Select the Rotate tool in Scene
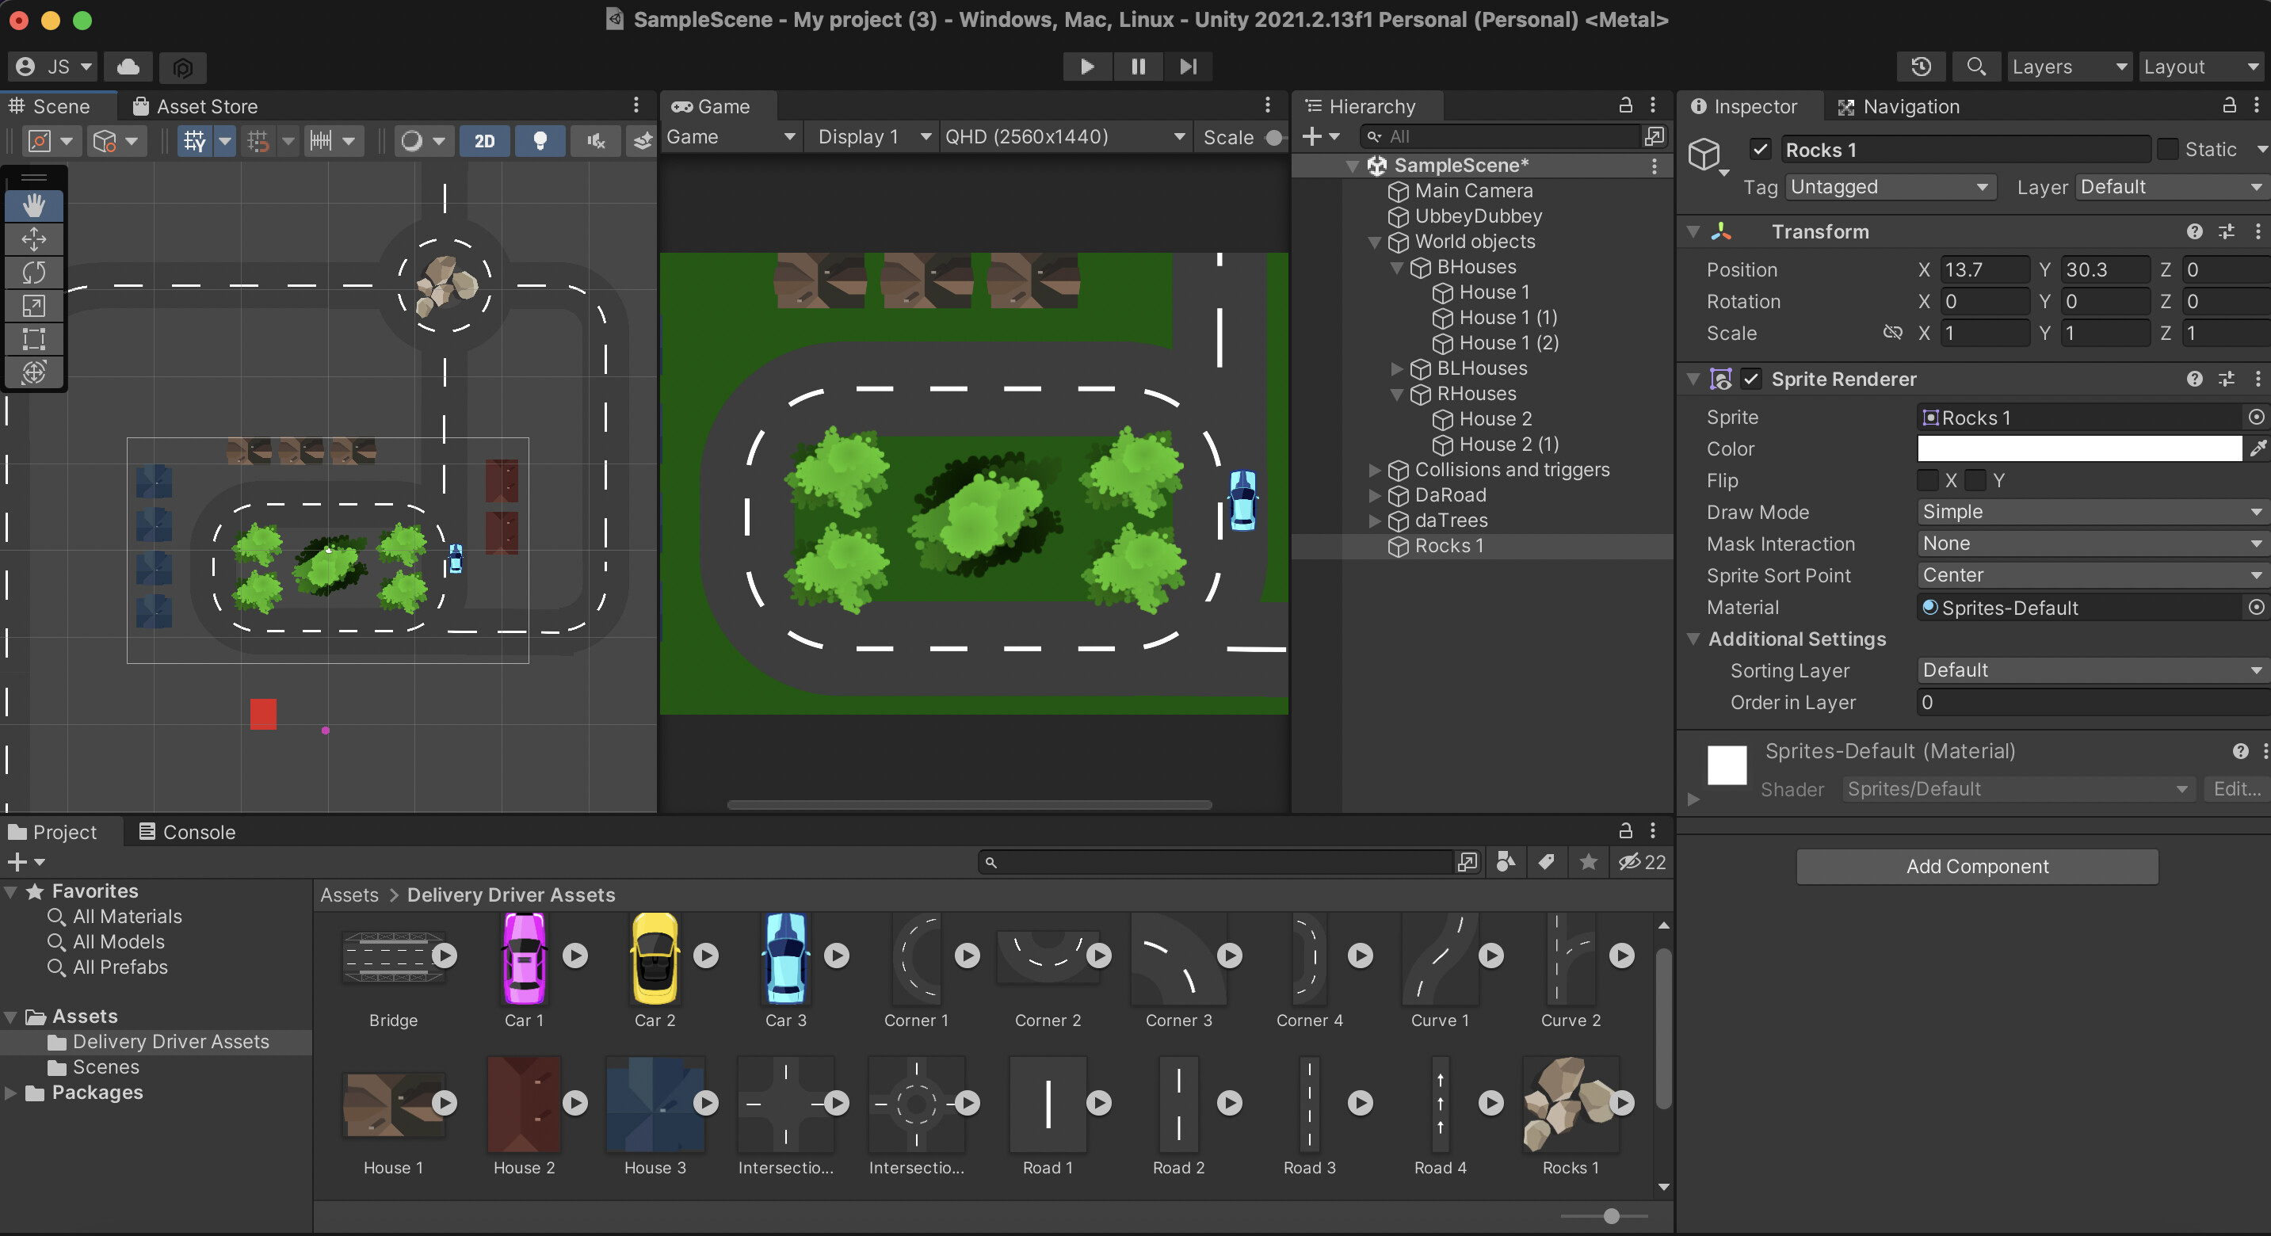This screenshot has width=2271, height=1236. [33, 273]
